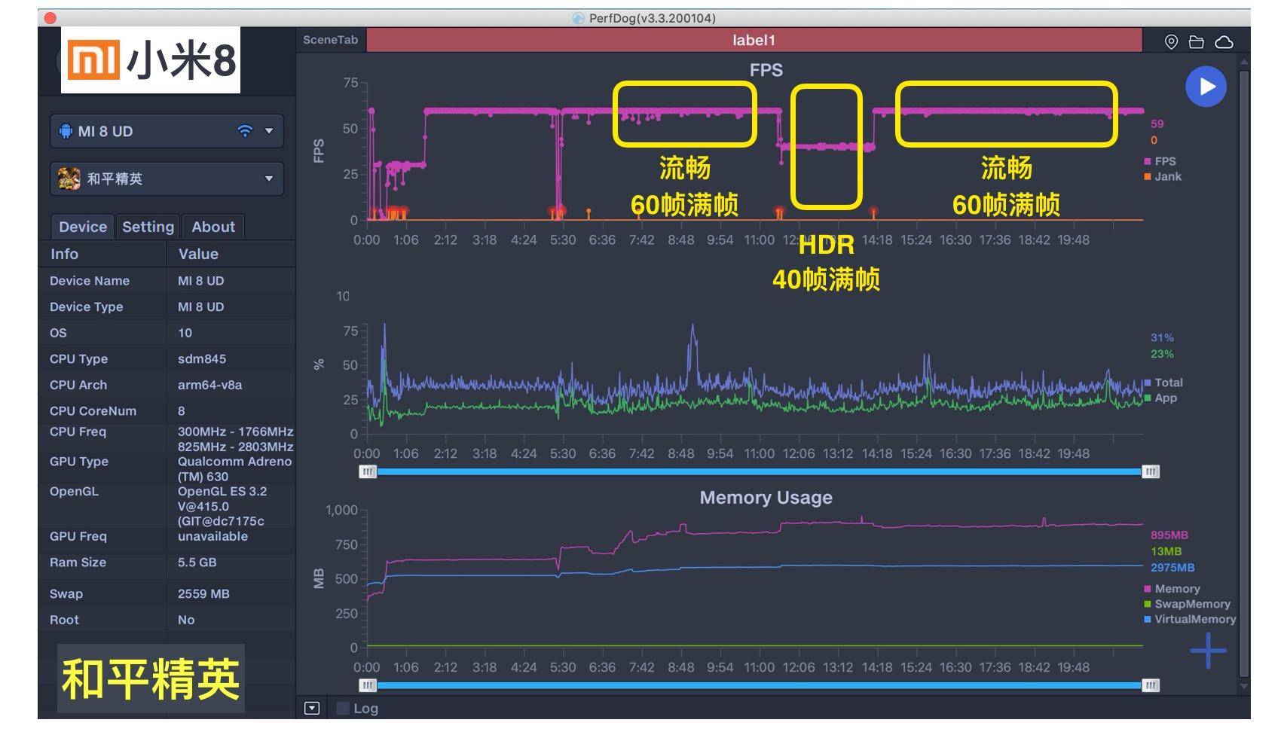Select the Device tab
The width and height of the screenshot is (1284, 744).
point(83,227)
